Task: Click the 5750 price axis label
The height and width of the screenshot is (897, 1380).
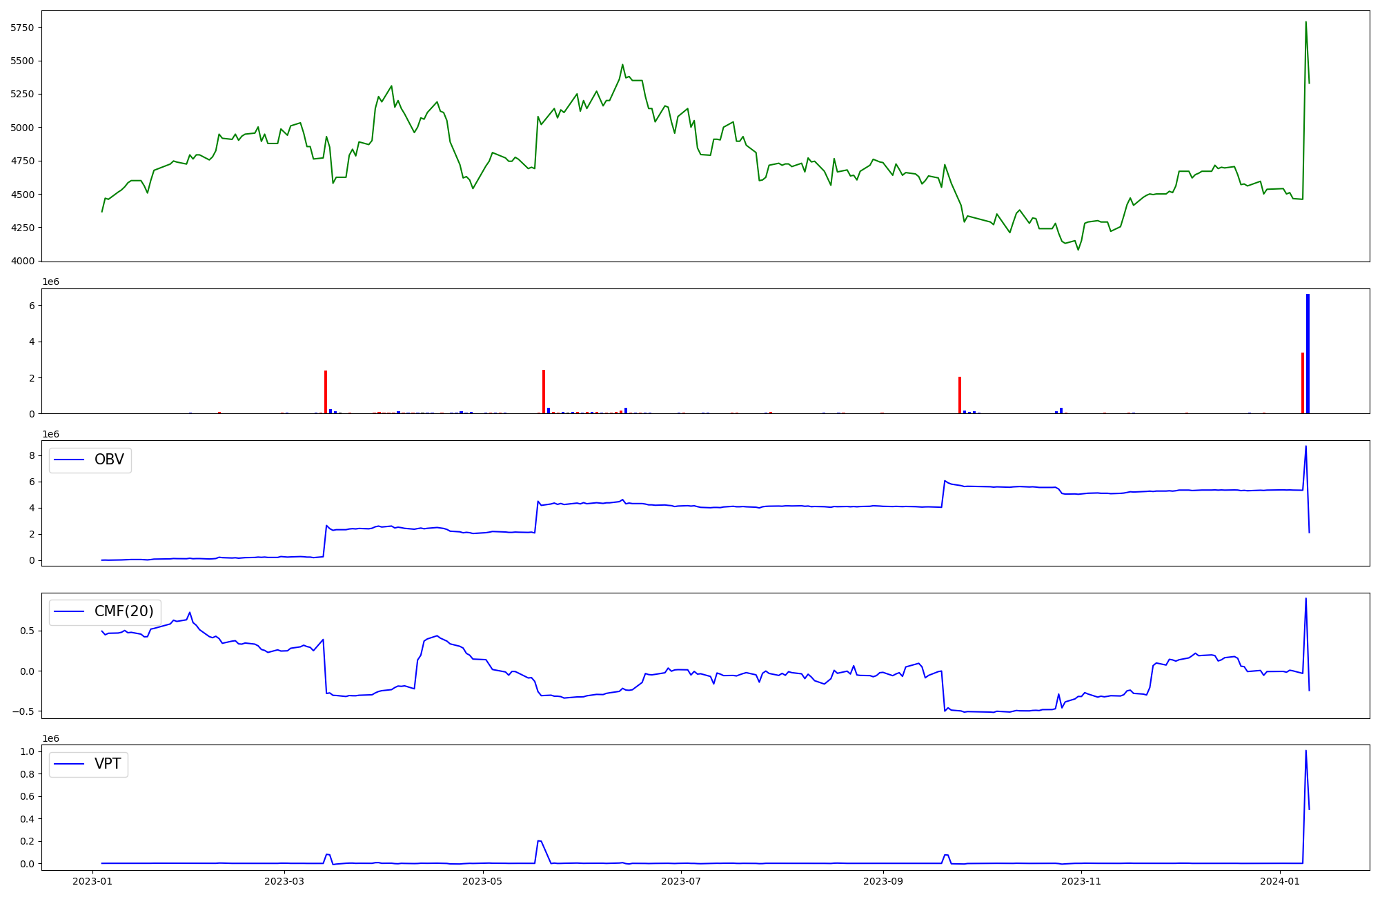Action: click(x=23, y=28)
